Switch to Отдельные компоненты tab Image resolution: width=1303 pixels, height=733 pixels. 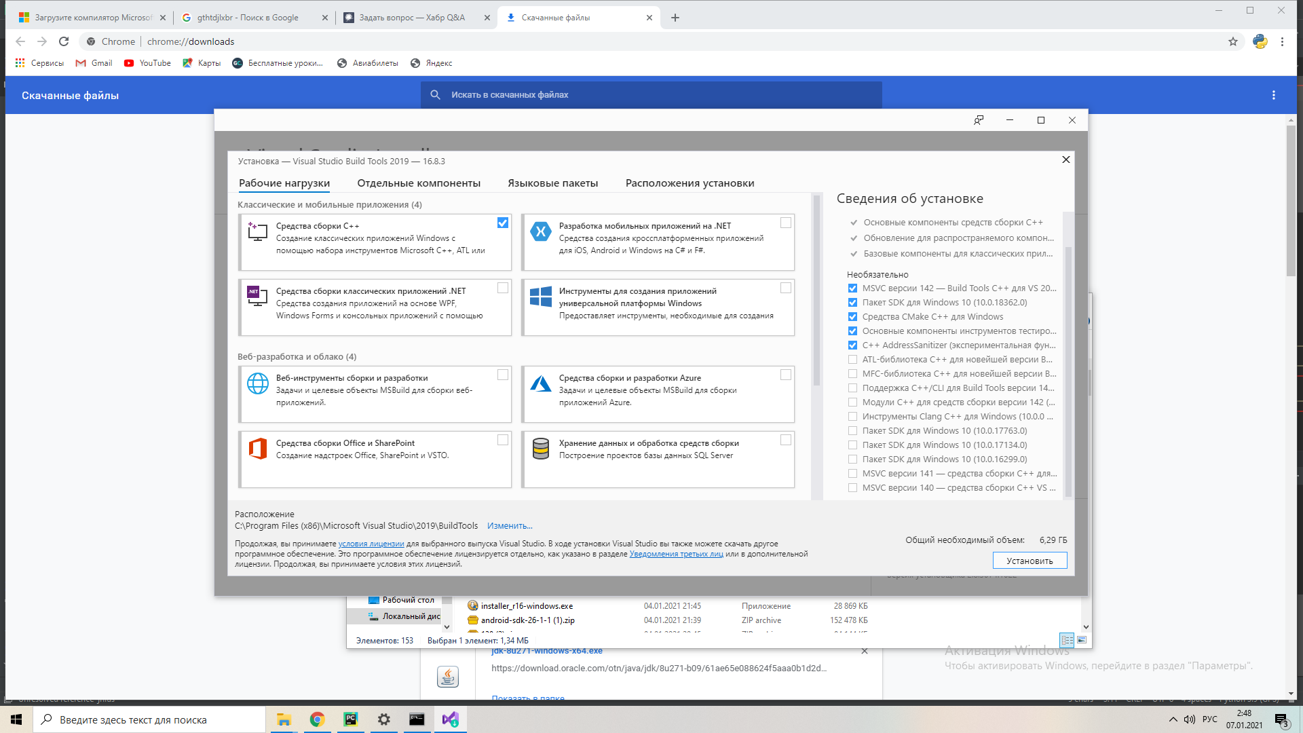pyautogui.click(x=419, y=183)
